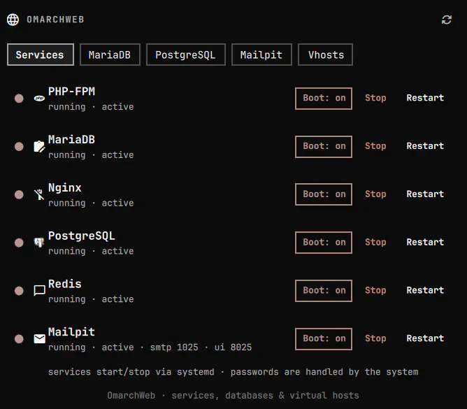Stop the Redis service
Image resolution: width=467 pixels, height=409 pixels.
[375, 290]
